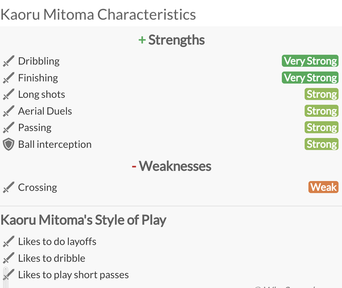Click sword icon next to Likes to do layoffs
This screenshot has width=342, height=288.
[x=8, y=242]
